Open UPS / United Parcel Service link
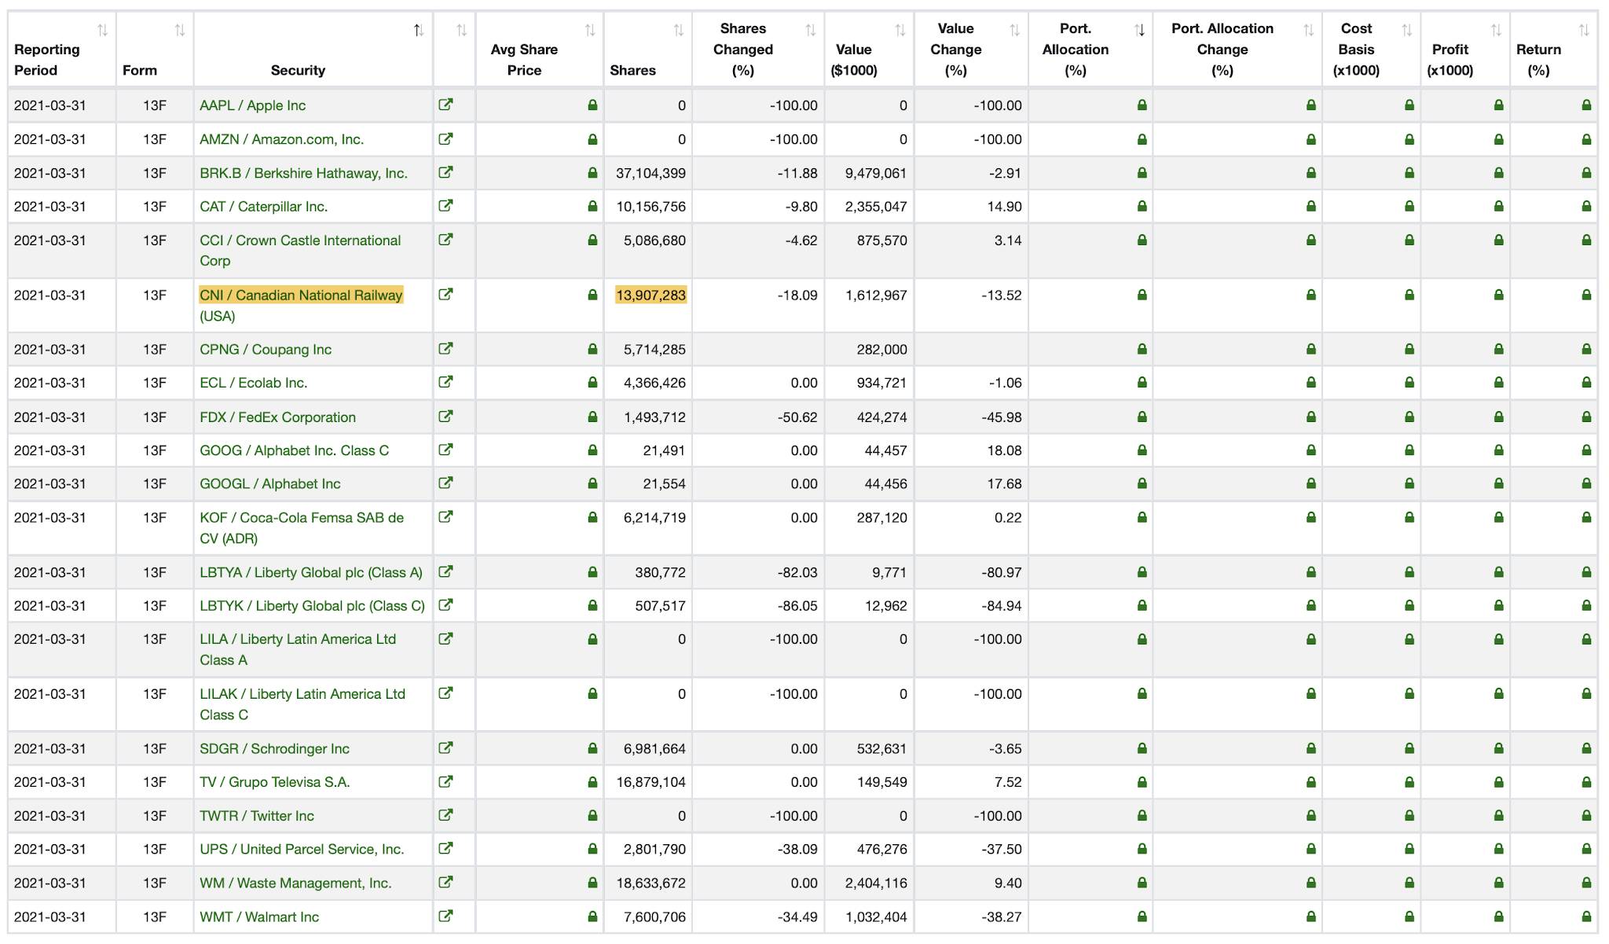Viewport: 1609px width, 944px height. tap(302, 849)
